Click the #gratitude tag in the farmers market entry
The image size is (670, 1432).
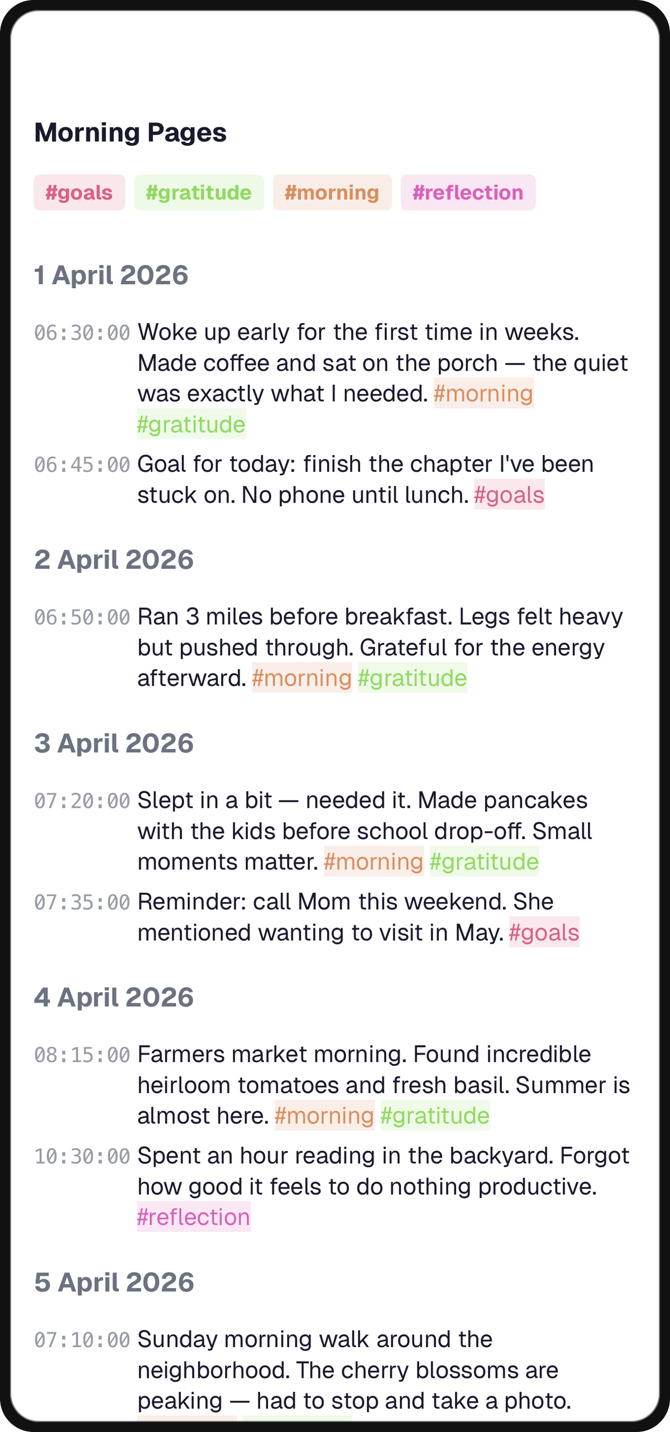tap(434, 1116)
